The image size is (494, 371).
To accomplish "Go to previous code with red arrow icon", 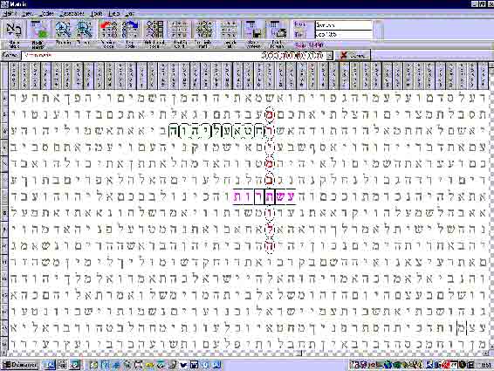I will pyautogui.click(x=108, y=30).
